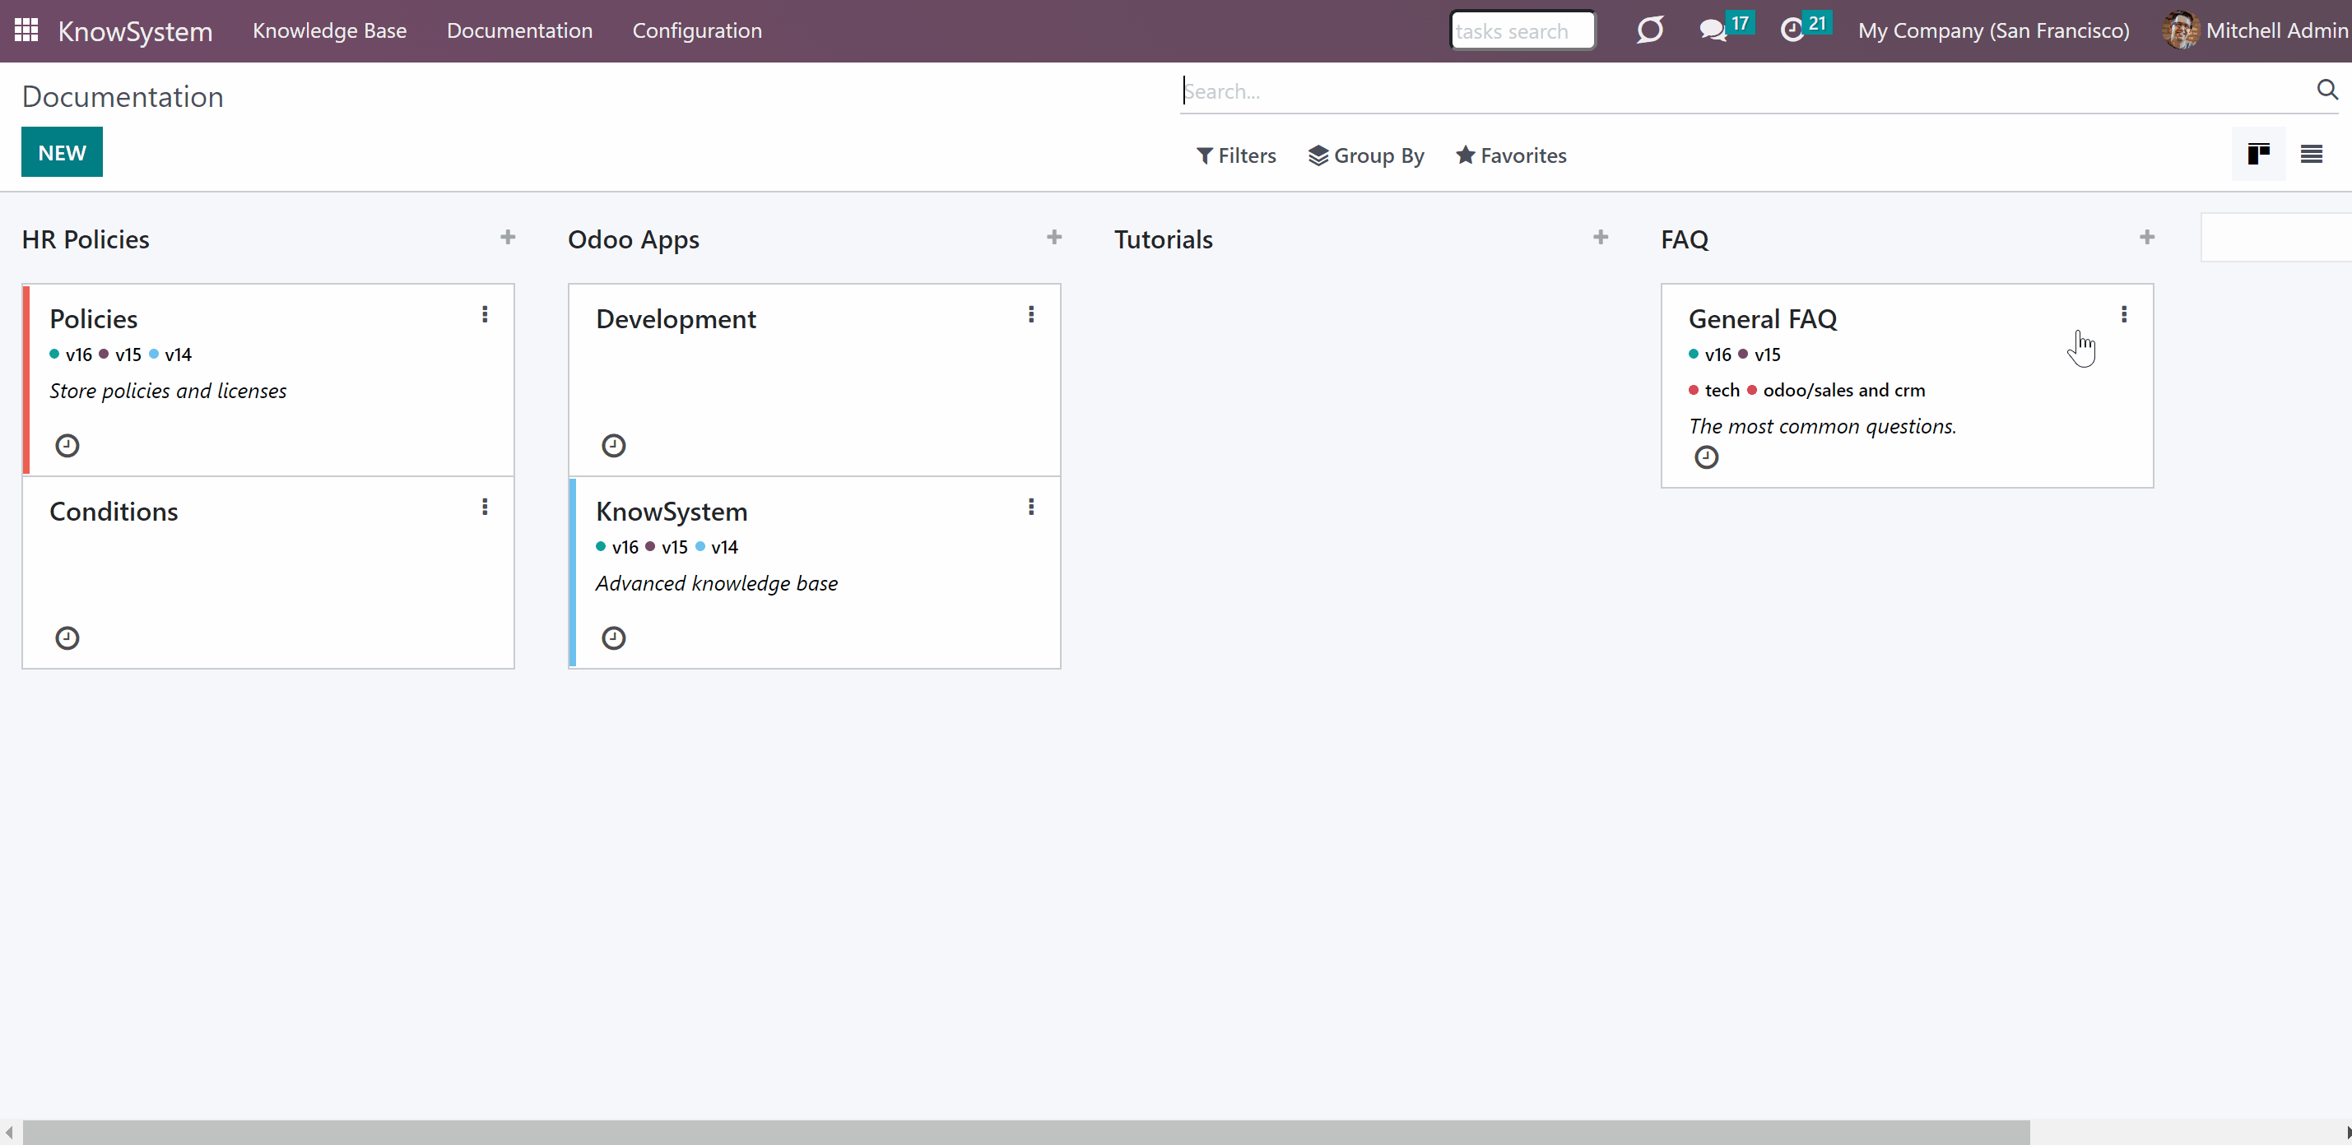Open the Configuration menu
This screenshot has width=2352, height=1145.
697,30
